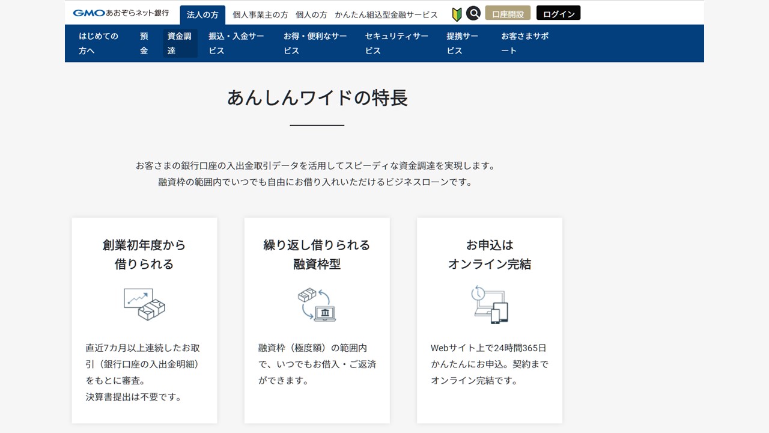Open the 振込・入金サービス link
The image size is (769, 433).
pos(236,43)
